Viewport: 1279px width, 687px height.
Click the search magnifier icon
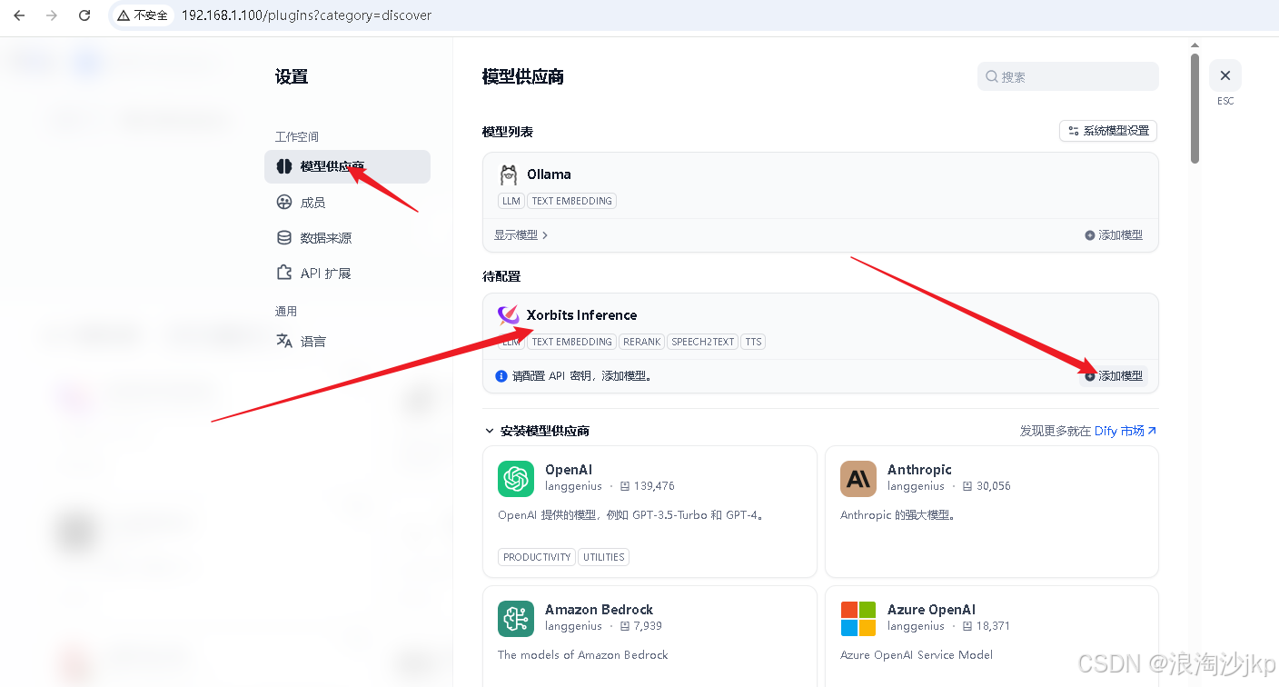coord(992,77)
